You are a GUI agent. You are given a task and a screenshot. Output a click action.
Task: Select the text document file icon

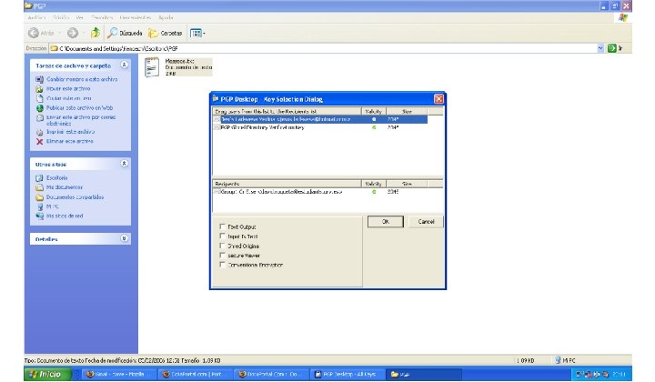(x=152, y=66)
